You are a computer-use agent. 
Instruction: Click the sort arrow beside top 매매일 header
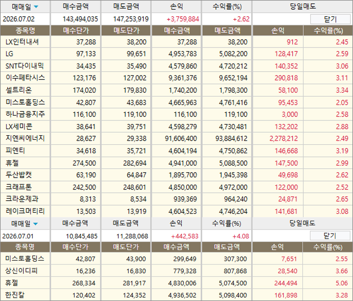point(36,7)
